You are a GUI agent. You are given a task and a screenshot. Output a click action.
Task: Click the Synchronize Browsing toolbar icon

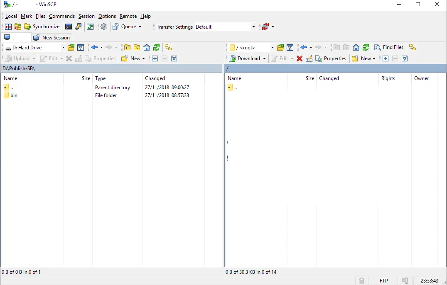(18, 27)
